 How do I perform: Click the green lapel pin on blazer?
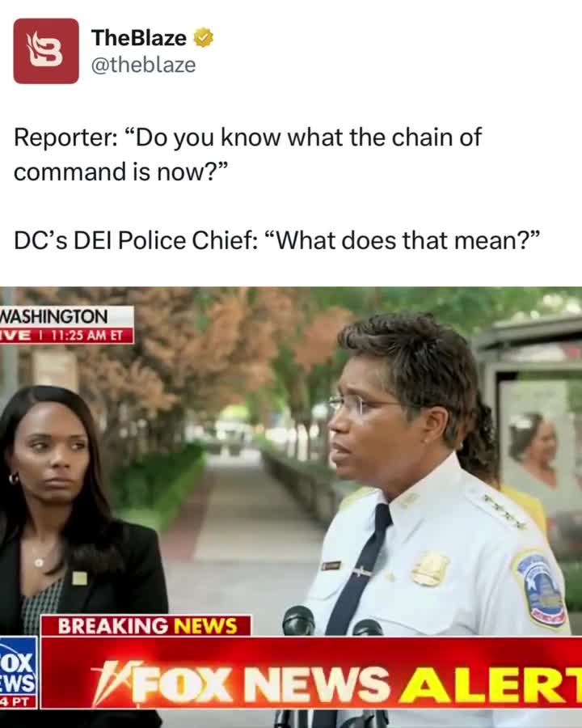click(x=79, y=578)
